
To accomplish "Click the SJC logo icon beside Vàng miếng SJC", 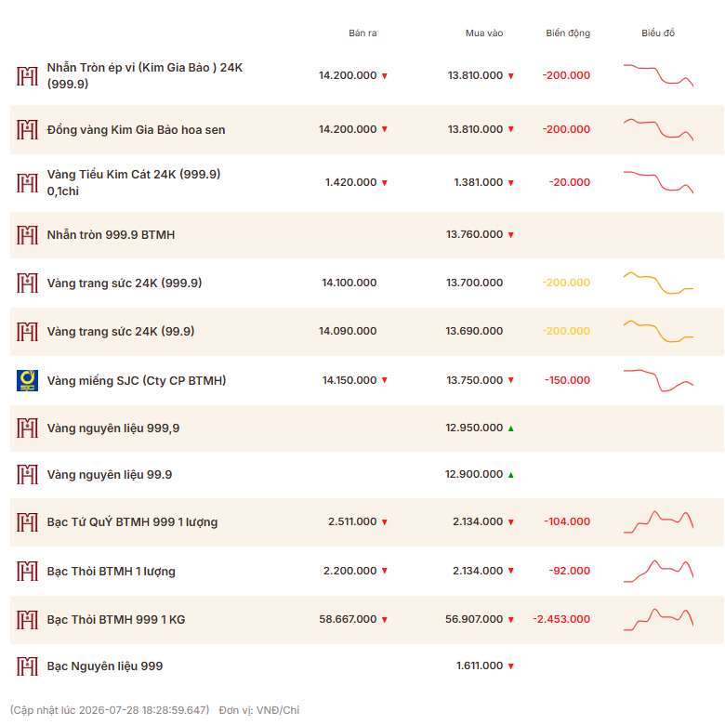I will [x=27, y=380].
